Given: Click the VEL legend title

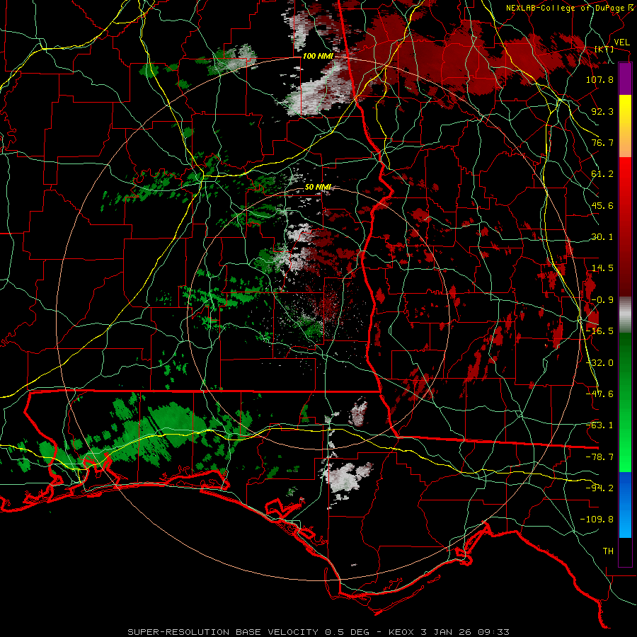Looking at the screenshot, I should coord(621,42).
